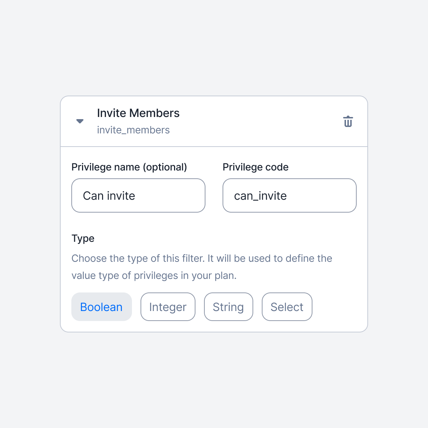The image size is (428, 428).
Task: Set the privilege type to String
Action: point(229,307)
